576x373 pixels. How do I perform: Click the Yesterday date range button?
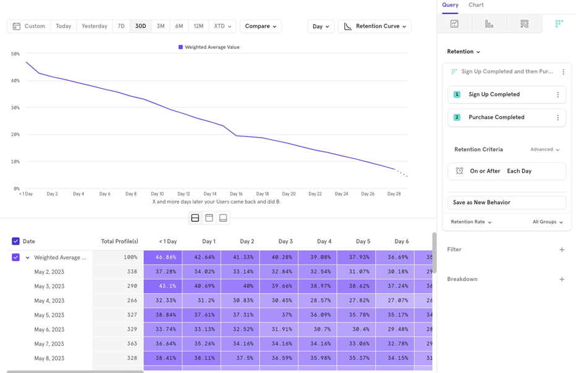pos(94,27)
